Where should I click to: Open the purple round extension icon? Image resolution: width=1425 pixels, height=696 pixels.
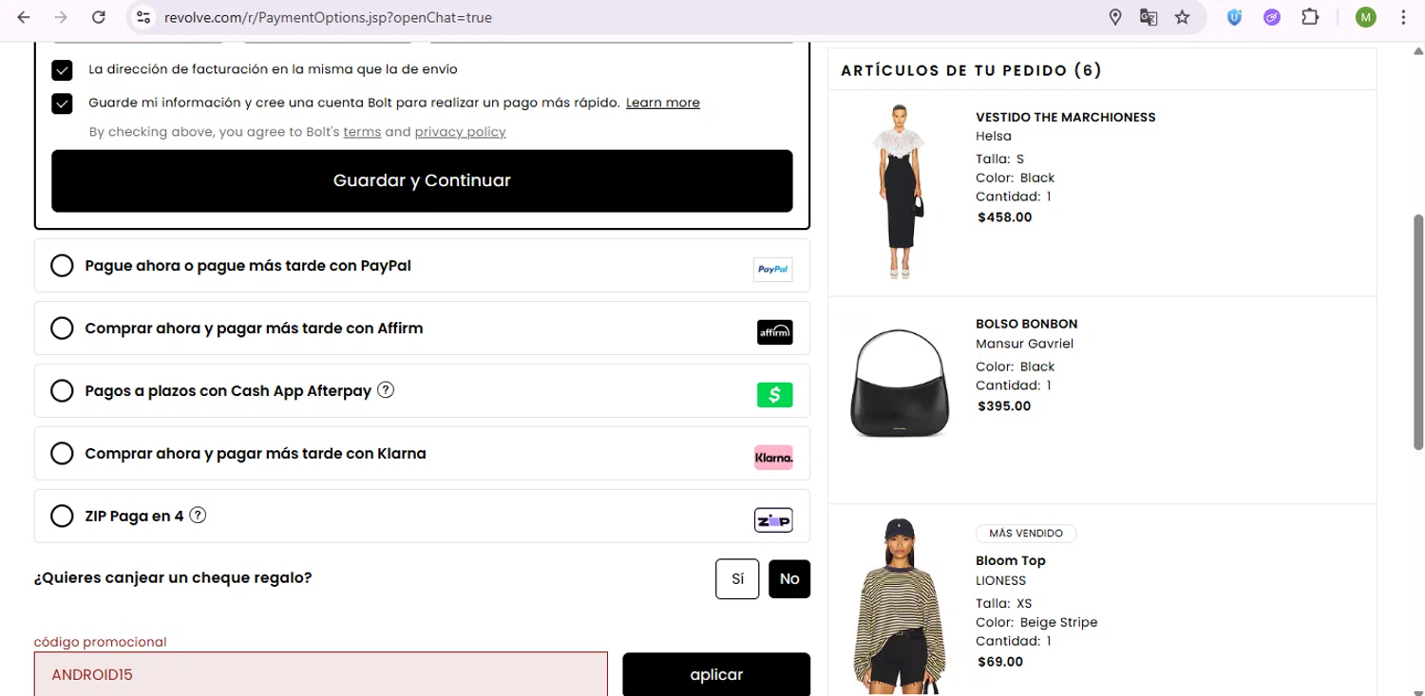[x=1272, y=17]
